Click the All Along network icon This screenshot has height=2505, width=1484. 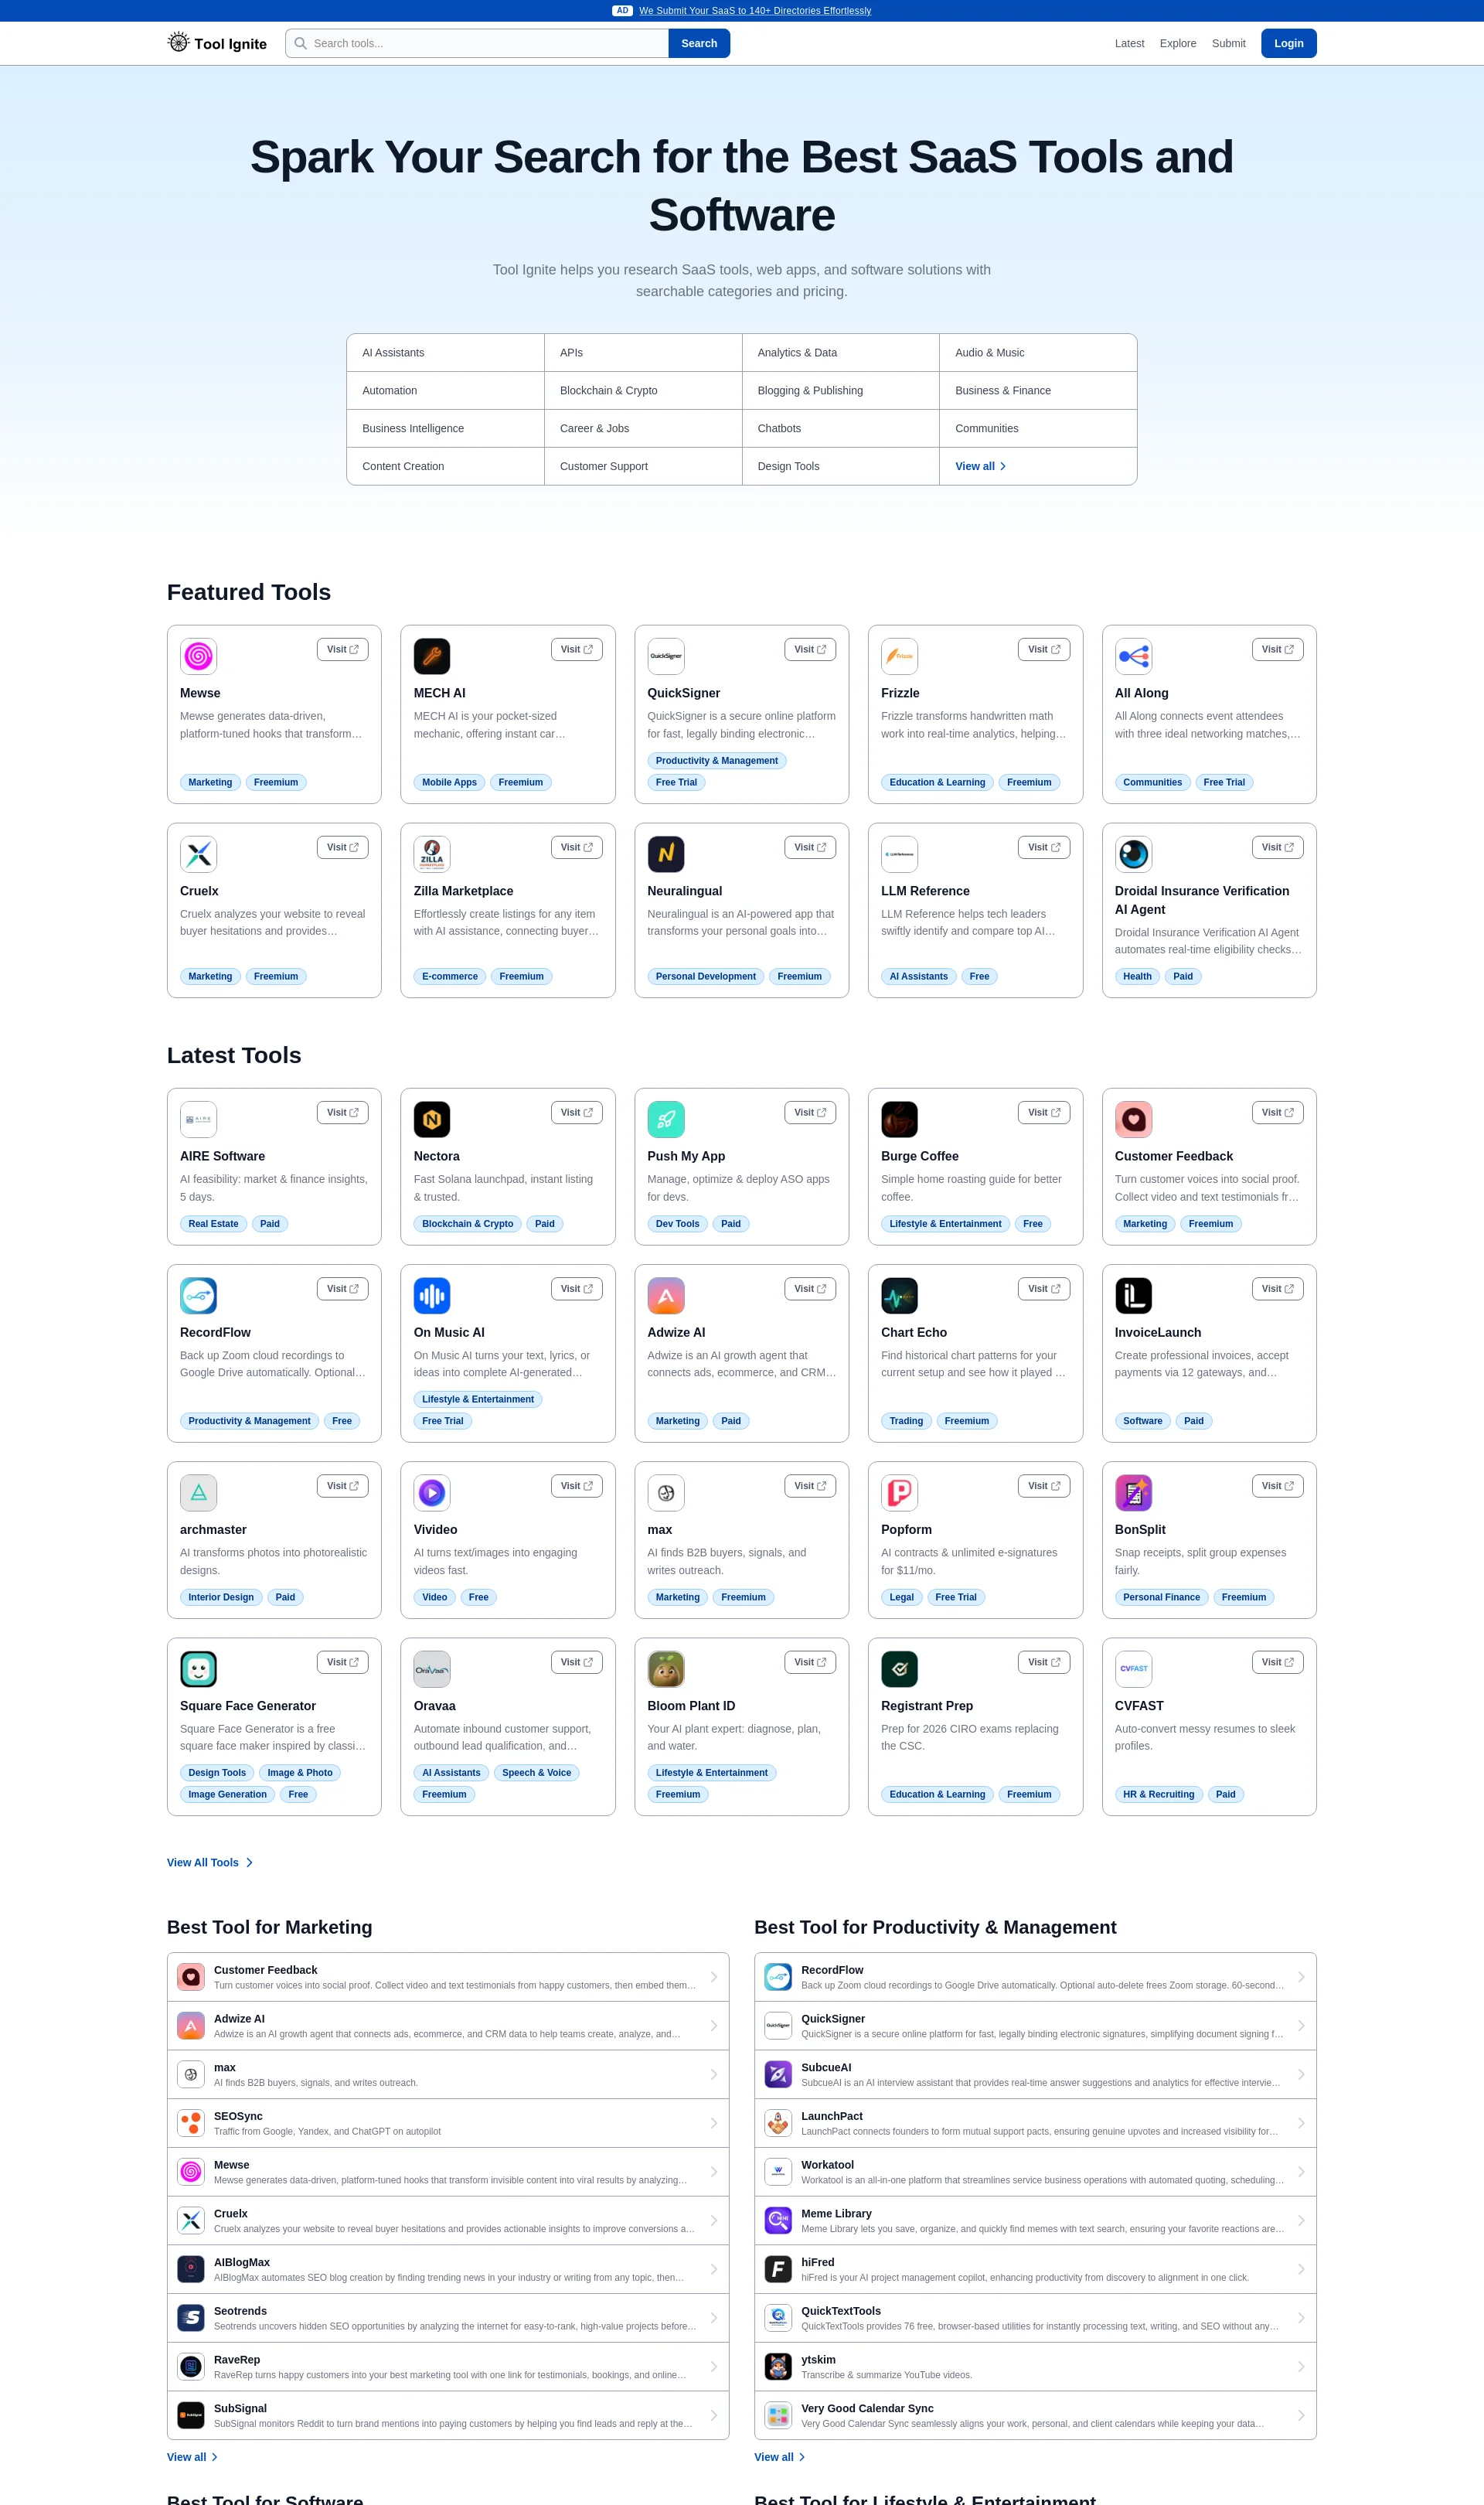tap(1133, 656)
